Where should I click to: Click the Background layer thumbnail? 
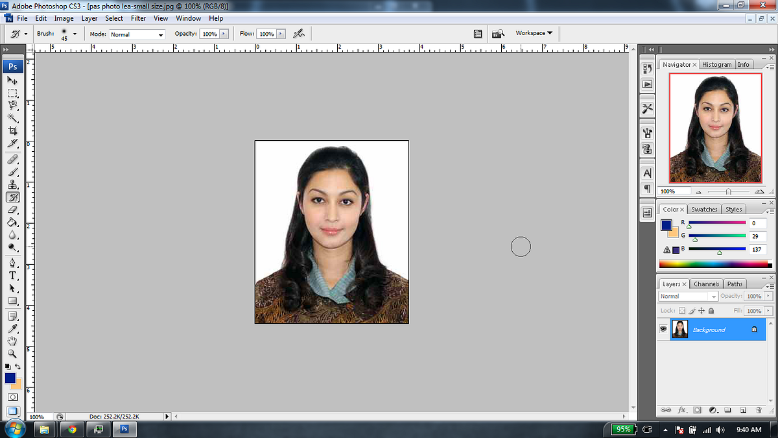coord(679,329)
